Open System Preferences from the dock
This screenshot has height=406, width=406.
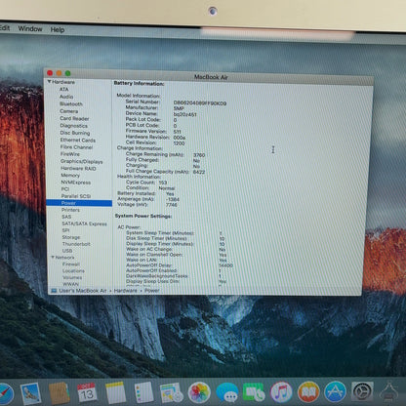362,391
